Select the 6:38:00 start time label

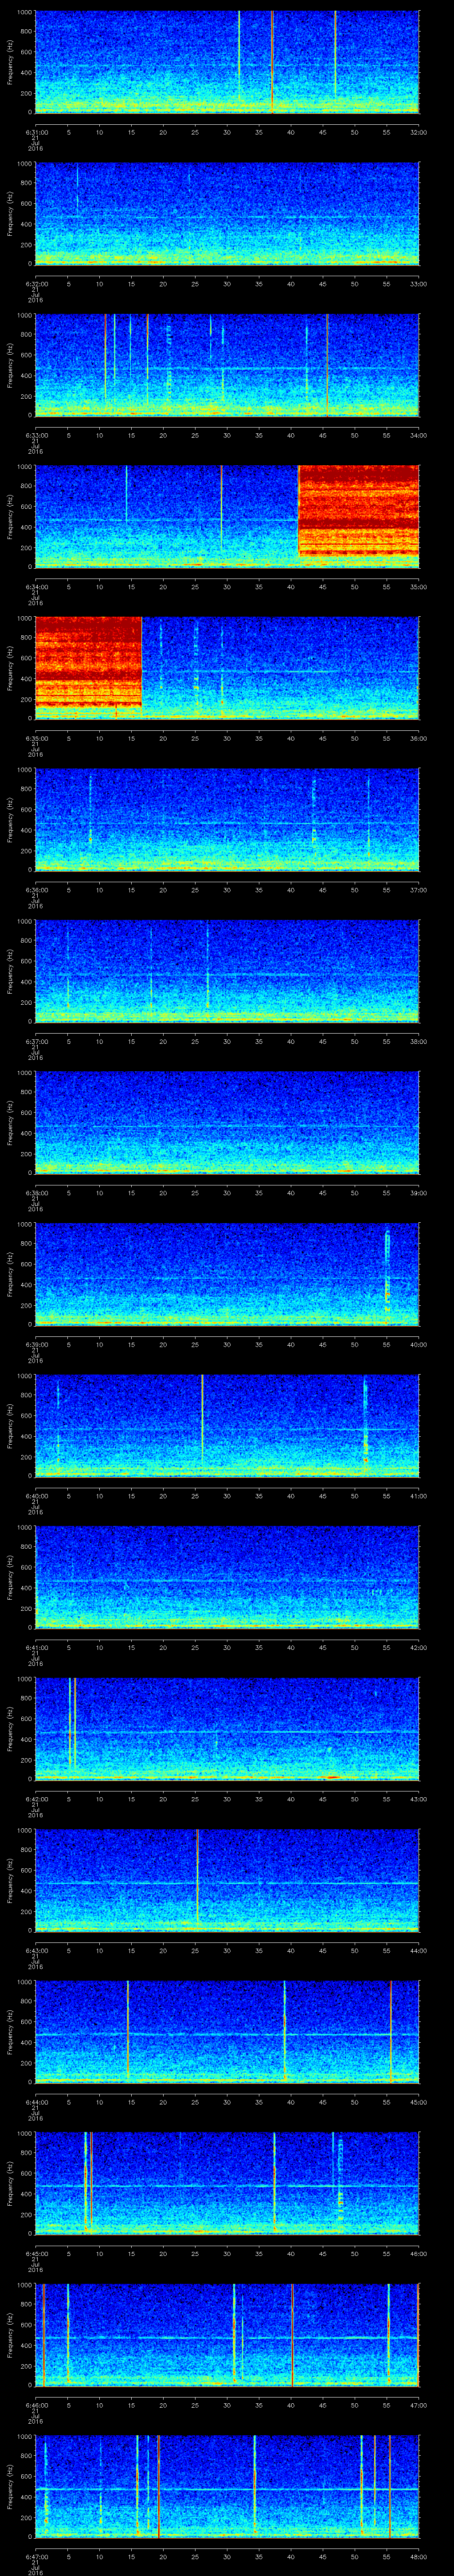tap(36, 1192)
